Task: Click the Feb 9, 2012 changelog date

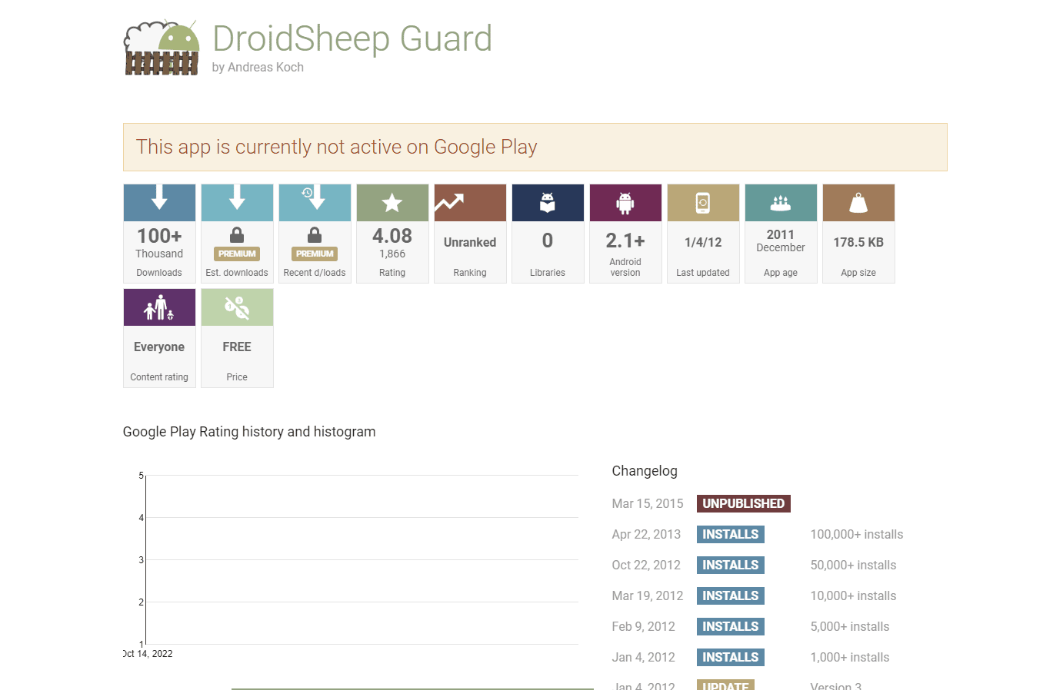Action: pyautogui.click(x=644, y=626)
